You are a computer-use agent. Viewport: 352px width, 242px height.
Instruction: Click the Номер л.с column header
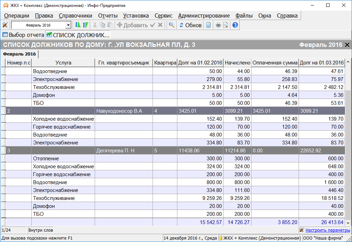19,63
